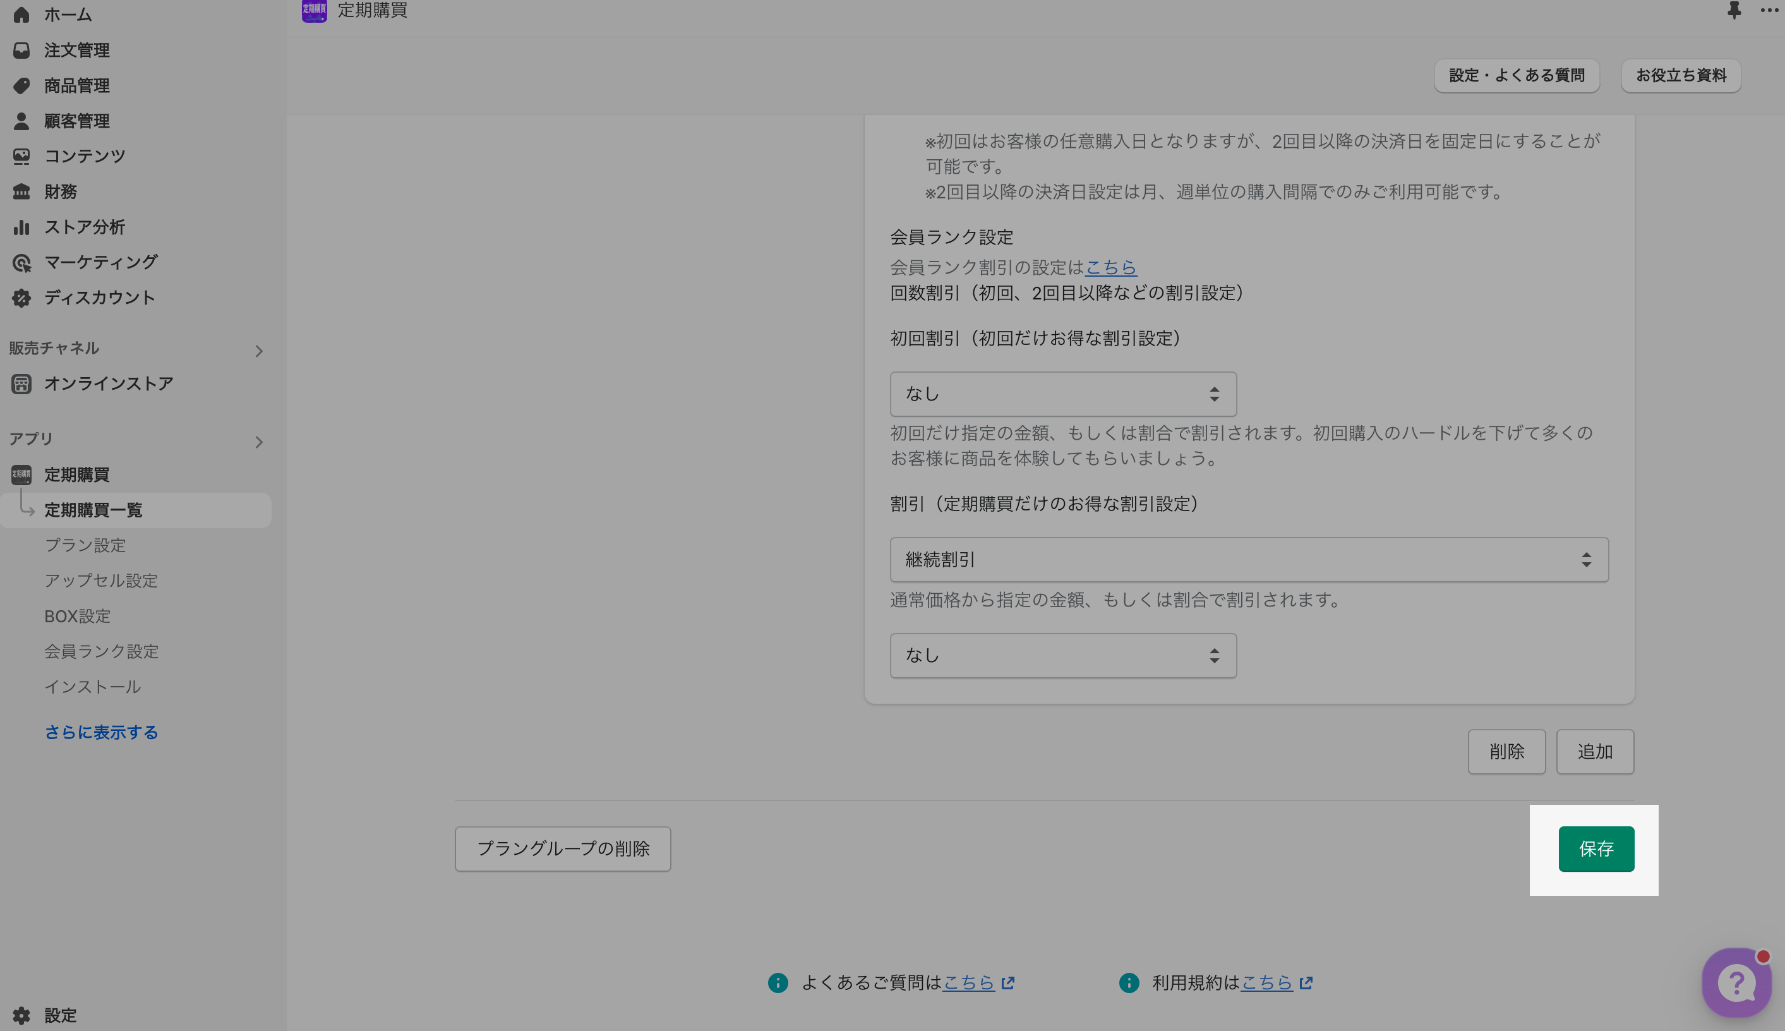The image size is (1785, 1031).
Task: Expand アプリ section chevron
Action: [x=259, y=443]
